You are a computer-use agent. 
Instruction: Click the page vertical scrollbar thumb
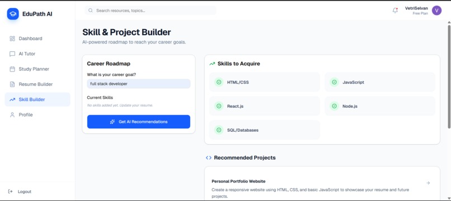click(449, 76)
